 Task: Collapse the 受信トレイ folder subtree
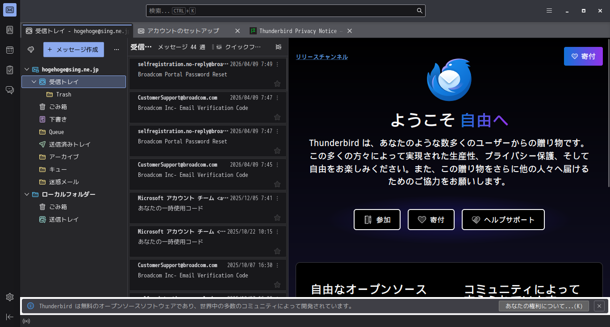34,82
